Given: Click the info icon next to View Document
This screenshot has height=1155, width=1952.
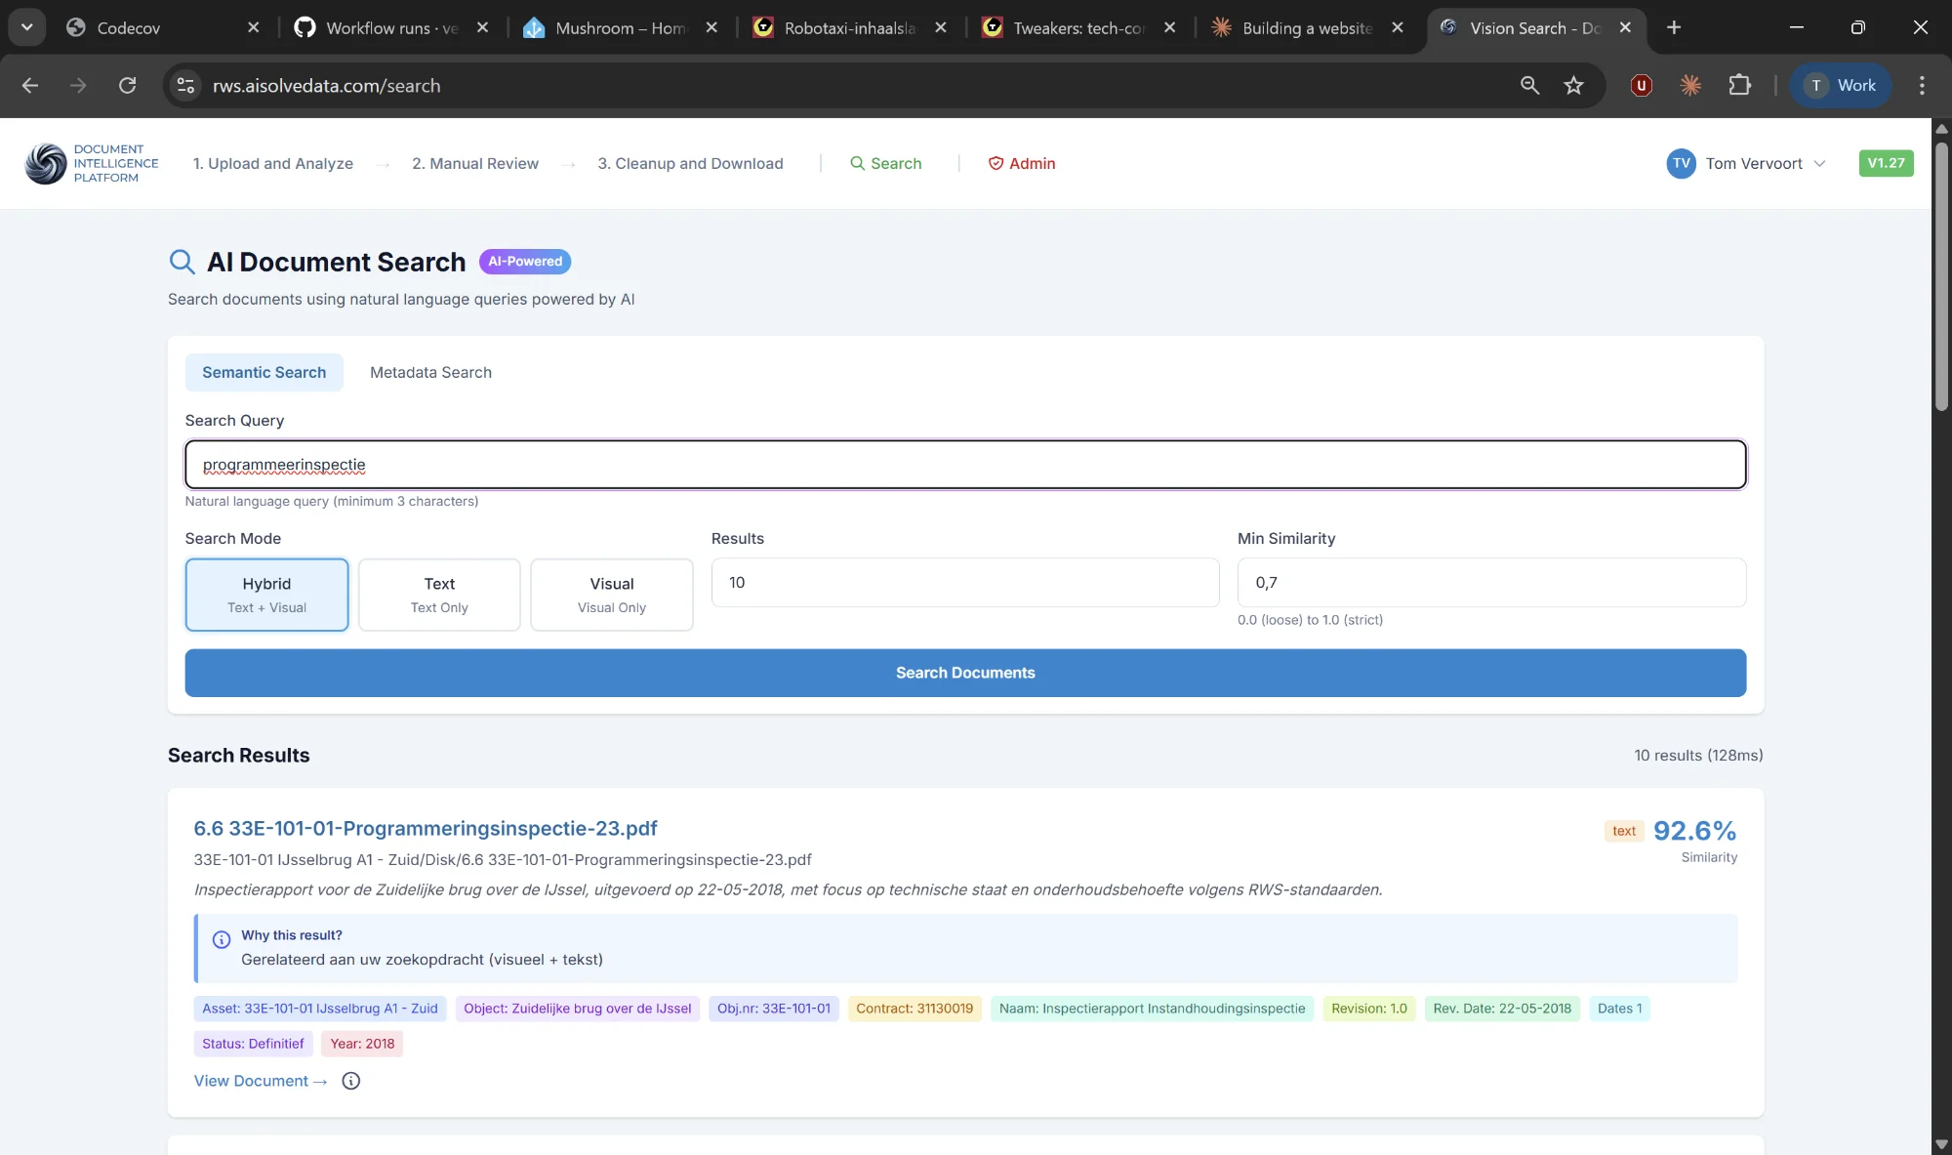Looking at the screenshot, I should [350, 1081].
